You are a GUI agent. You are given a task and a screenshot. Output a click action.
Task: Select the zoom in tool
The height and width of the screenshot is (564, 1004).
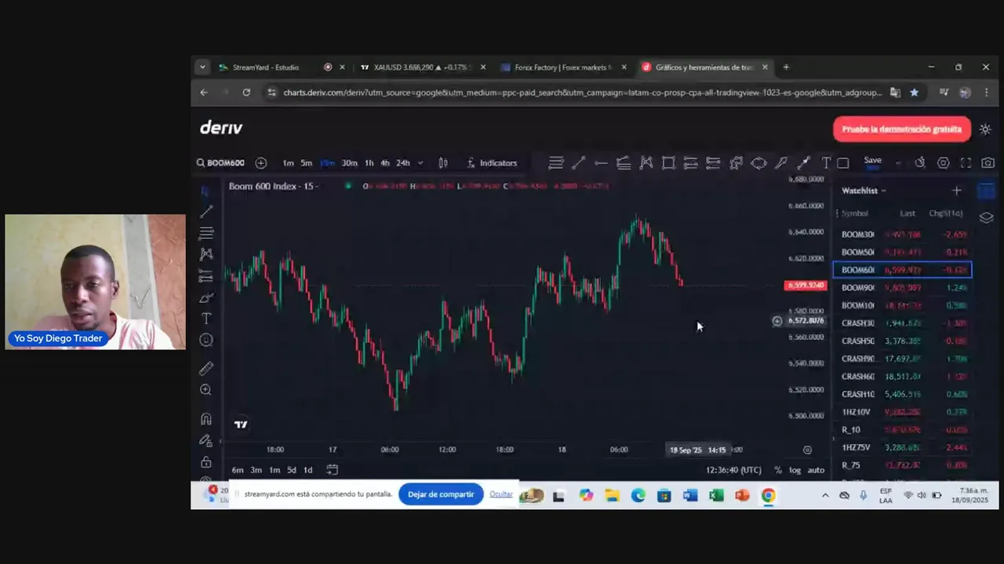coord(206,389)
